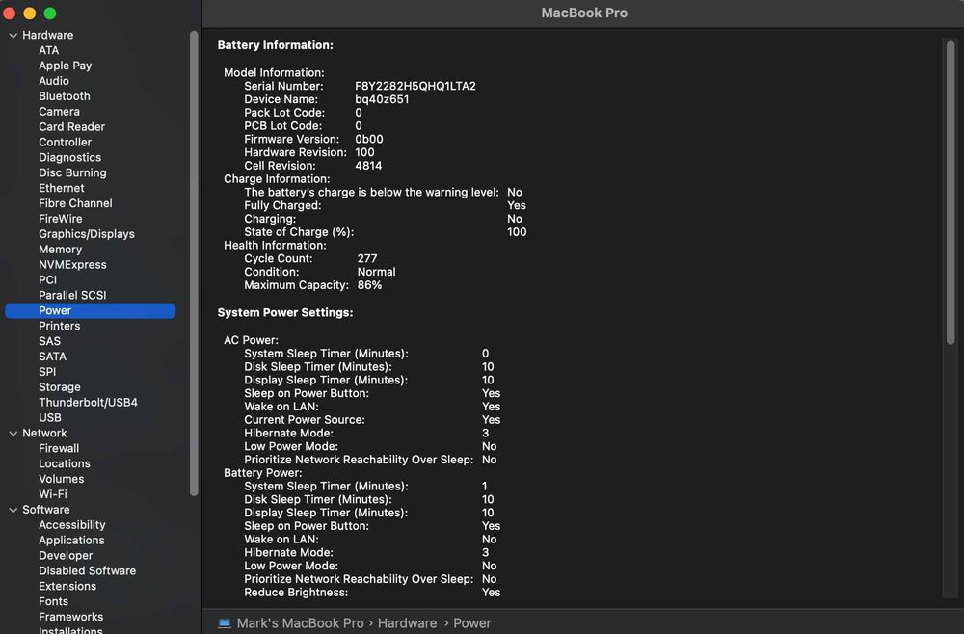
Task: Open Accessibility under Software
Action: [71, 525]
